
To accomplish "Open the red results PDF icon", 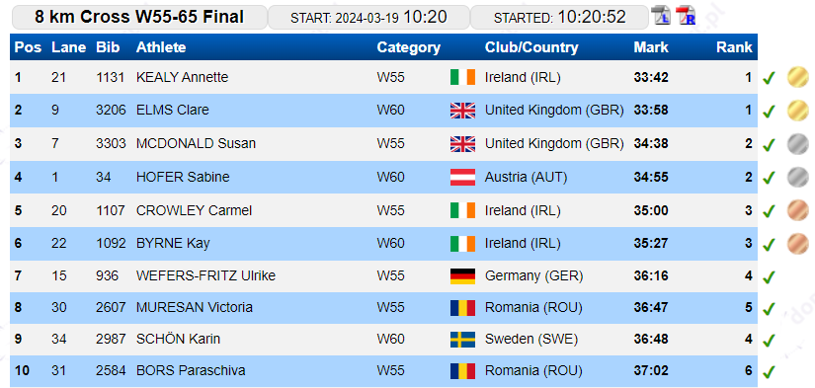I will coord(685,16).
